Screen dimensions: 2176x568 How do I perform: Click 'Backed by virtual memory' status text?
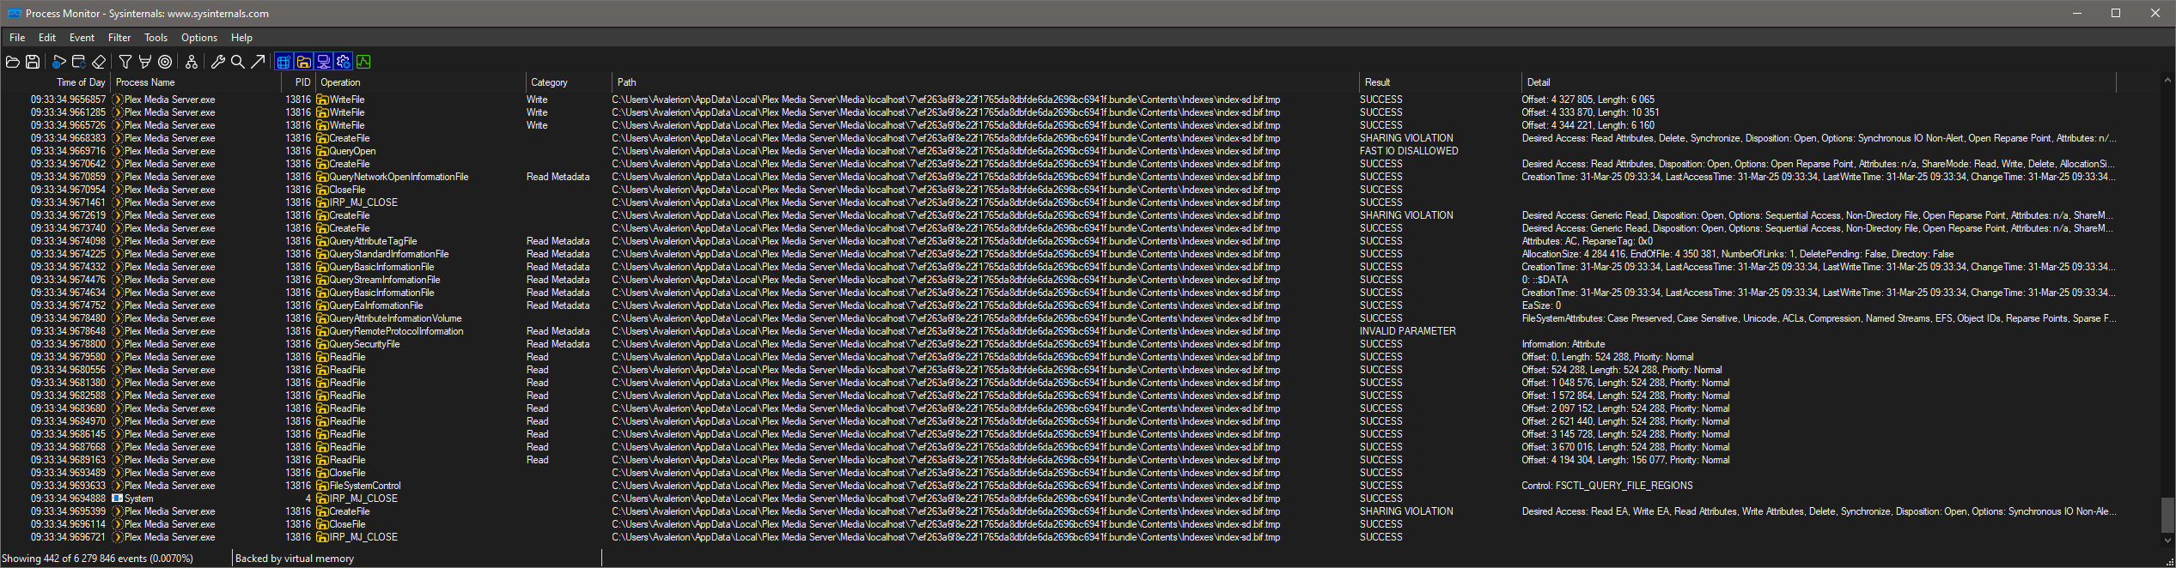point(295,559)
